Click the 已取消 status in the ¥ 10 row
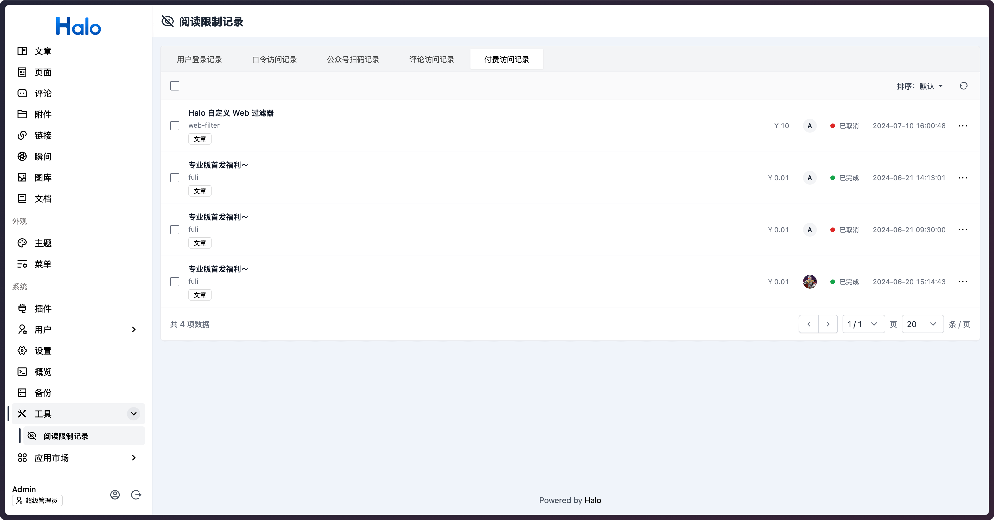The height and width of the screenshot is (520, 994). click(845, 126)
